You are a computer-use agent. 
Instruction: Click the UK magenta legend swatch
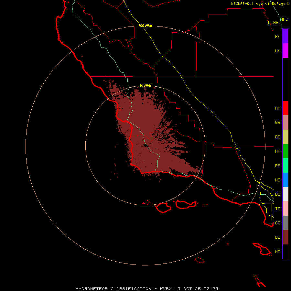click(286, 51)
